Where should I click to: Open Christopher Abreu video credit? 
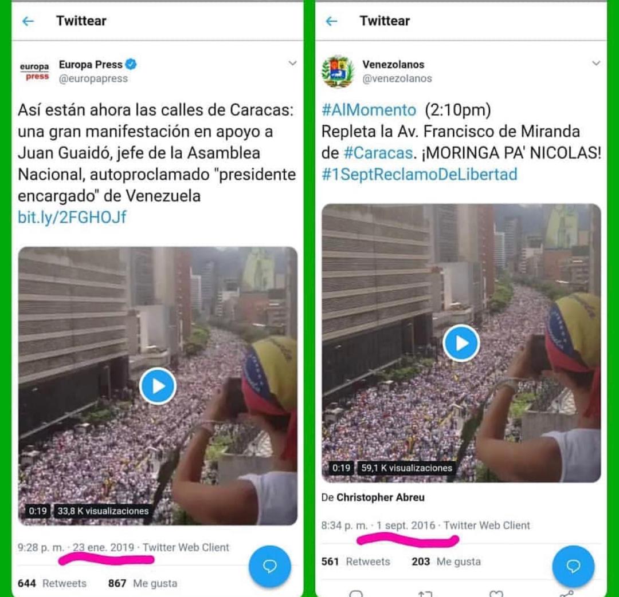381,497
